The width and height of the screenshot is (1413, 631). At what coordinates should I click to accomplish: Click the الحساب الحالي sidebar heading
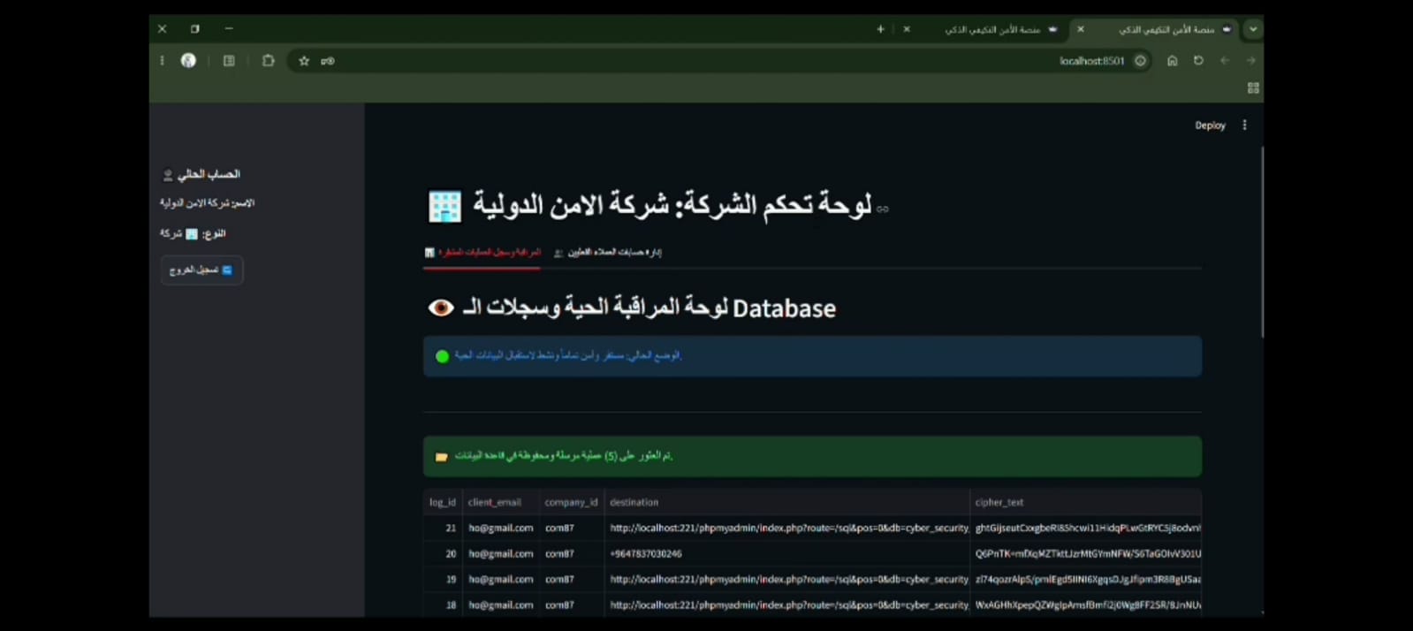pyautogui.click(x=202, y=175)
